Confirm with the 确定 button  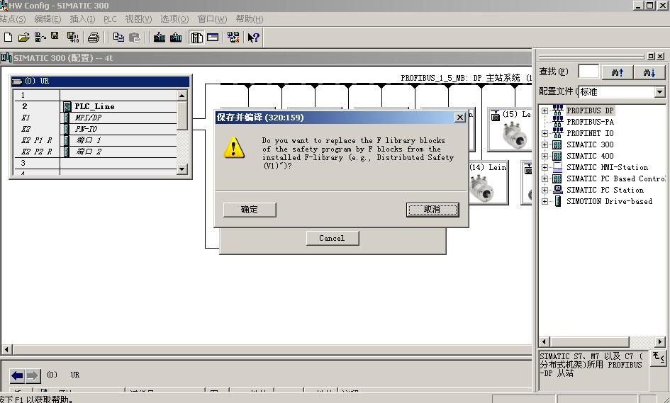click(250, 210)
